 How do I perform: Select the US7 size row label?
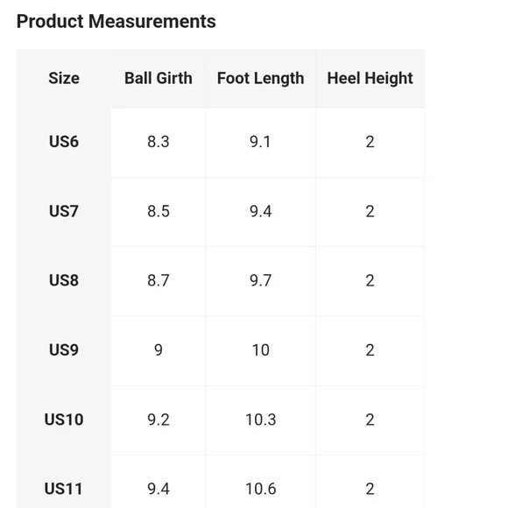[x=64, y=211]
